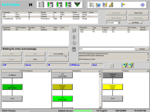Click the Set Mode button

pos(135,23)
